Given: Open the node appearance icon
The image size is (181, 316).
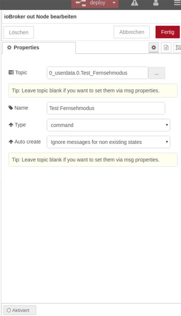Looking at the screenshot, I should [178, 47].
